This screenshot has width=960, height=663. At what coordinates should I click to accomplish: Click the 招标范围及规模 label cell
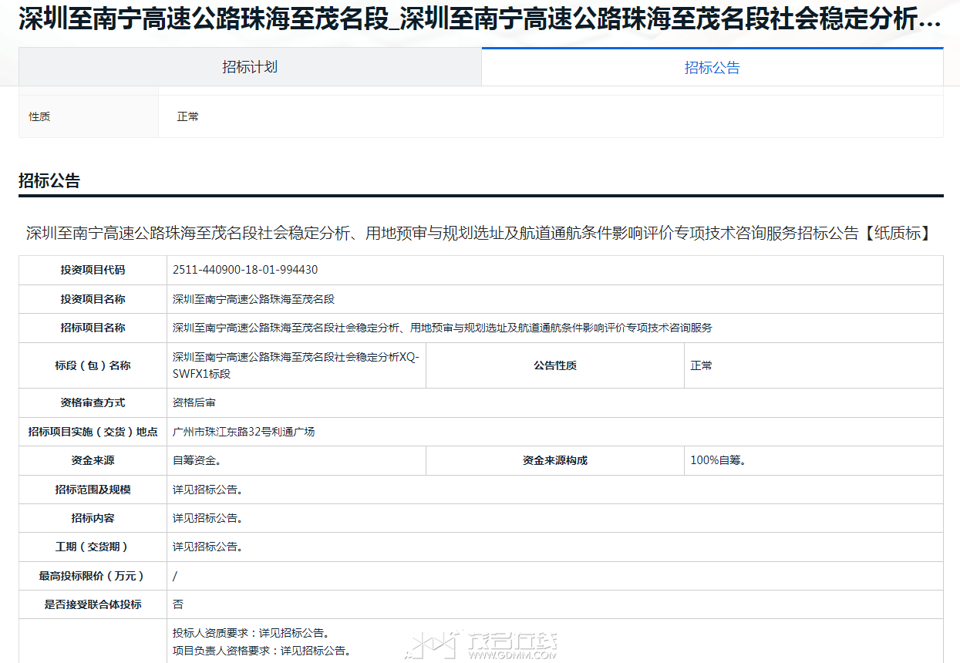point(93,490)
